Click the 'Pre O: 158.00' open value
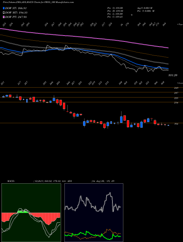183x242 pixels. tap(115, 8)
